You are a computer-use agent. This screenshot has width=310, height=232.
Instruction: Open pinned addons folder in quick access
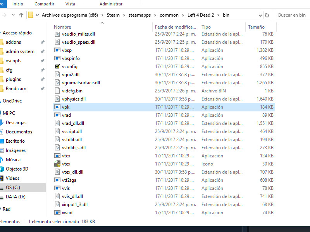13,42
